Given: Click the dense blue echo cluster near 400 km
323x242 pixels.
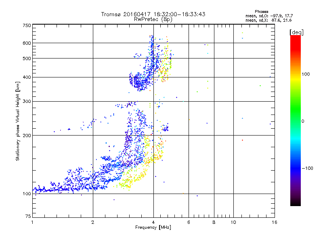Looking at the screenshot, I should [140, 81].
